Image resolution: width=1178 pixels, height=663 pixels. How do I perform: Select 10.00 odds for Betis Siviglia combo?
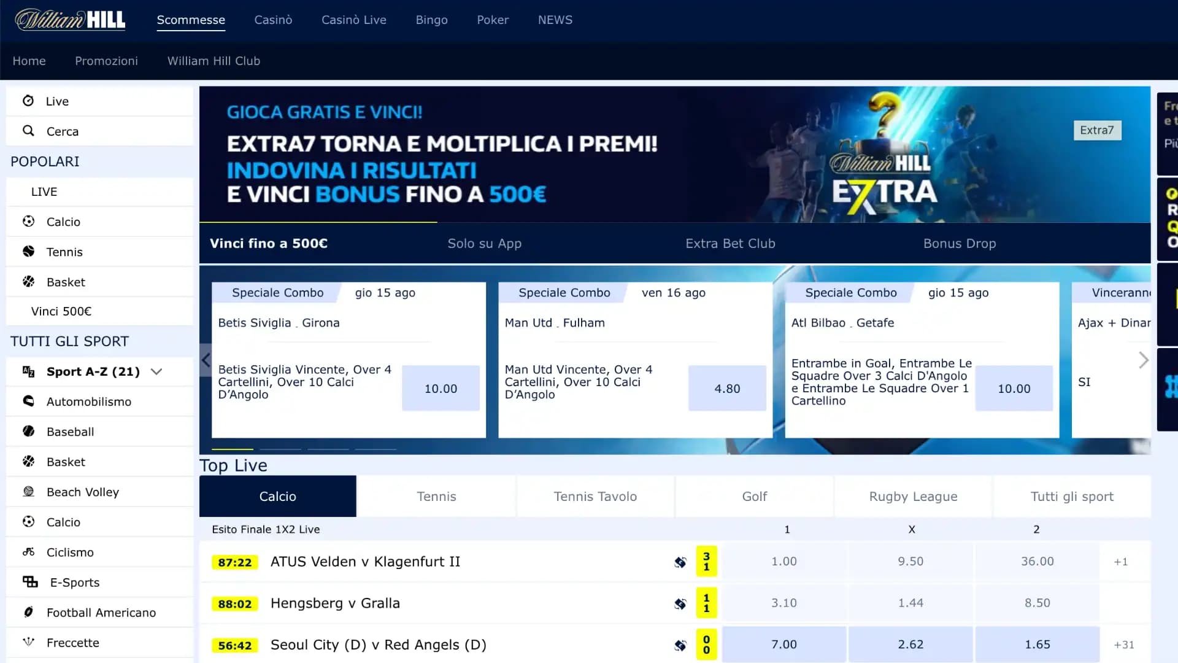pyautogui.click(x=441, y=389)
